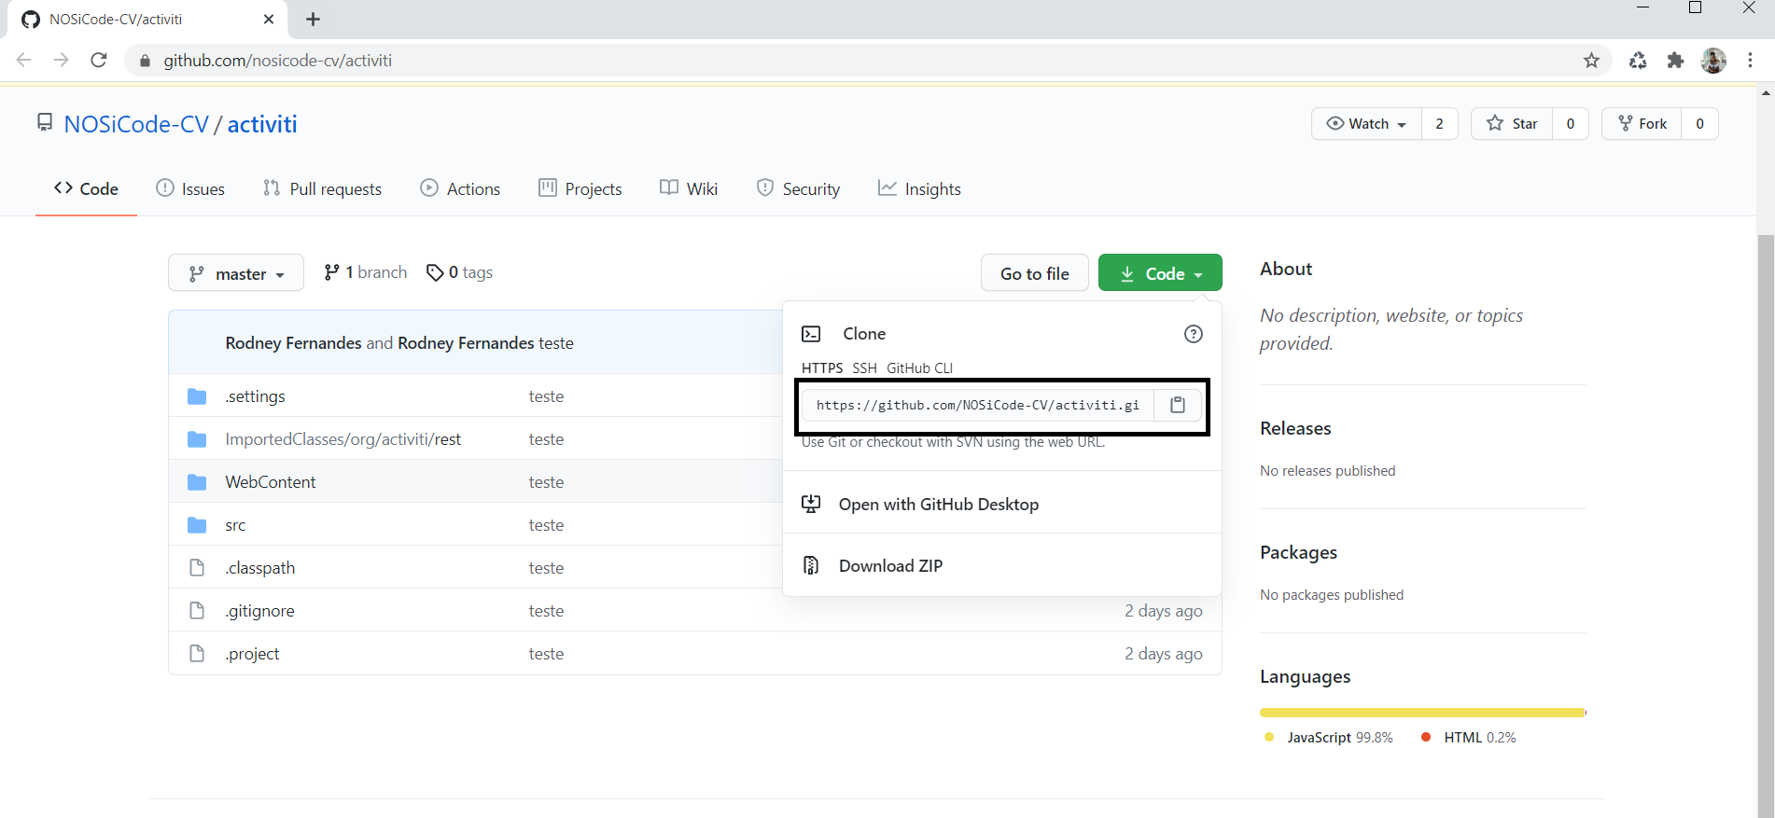1775x818 pixels.
Task: Open the .settings folder
Action: click(x=255, y=396)
